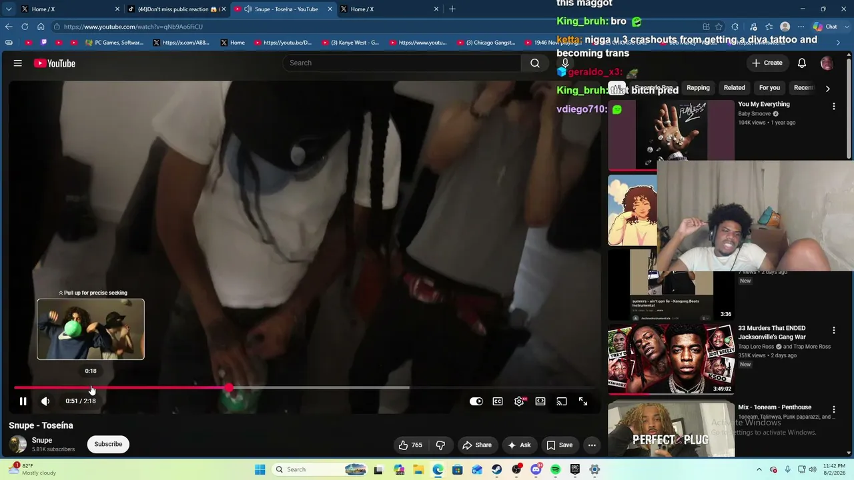Switch to theater mode
Screen dimensions: 854x480
click(x=540, y=401)
